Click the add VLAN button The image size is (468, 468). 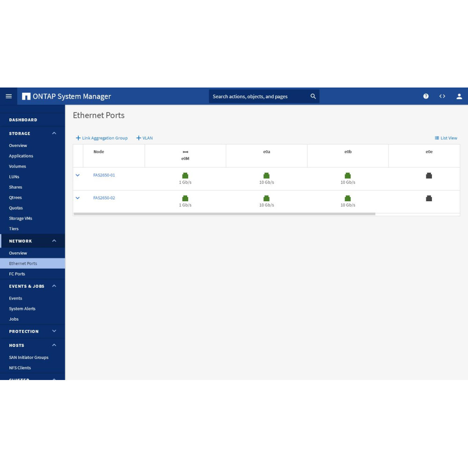point(145,138)
